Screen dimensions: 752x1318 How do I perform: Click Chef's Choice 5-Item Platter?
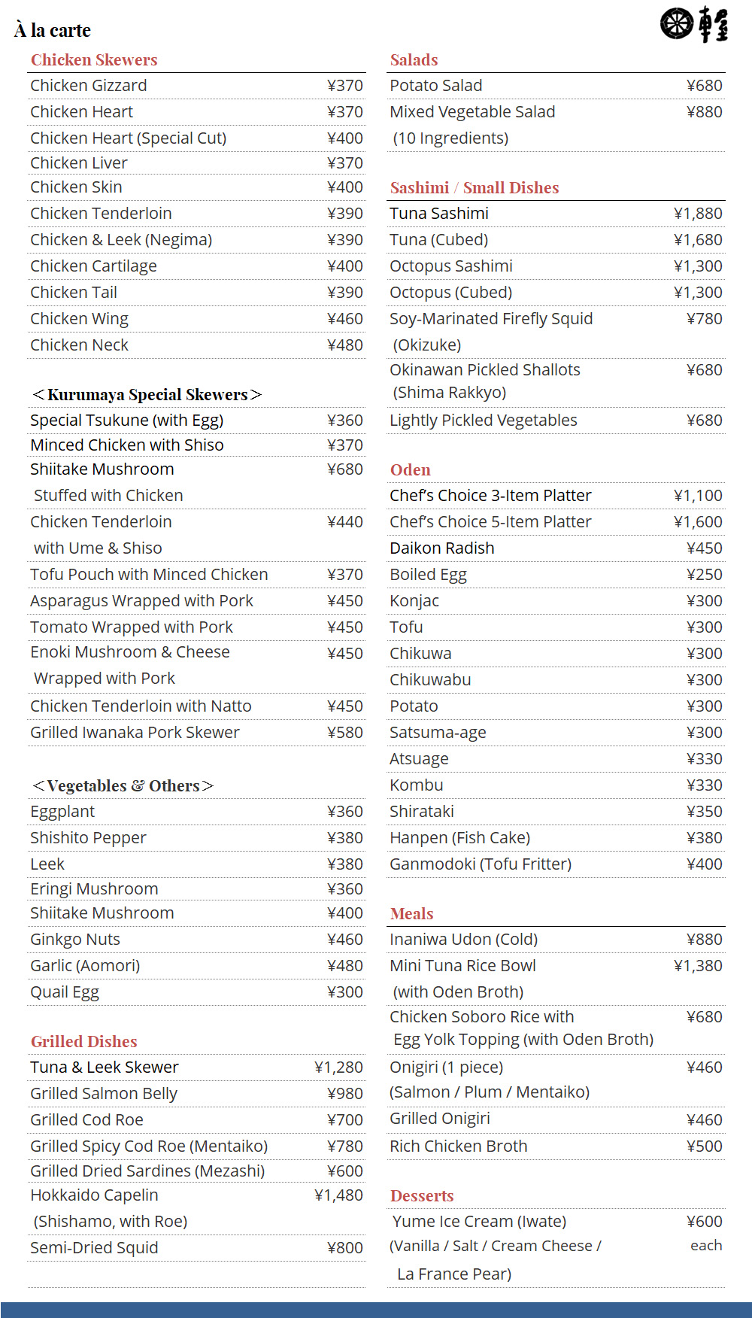[x=556, y=522]
